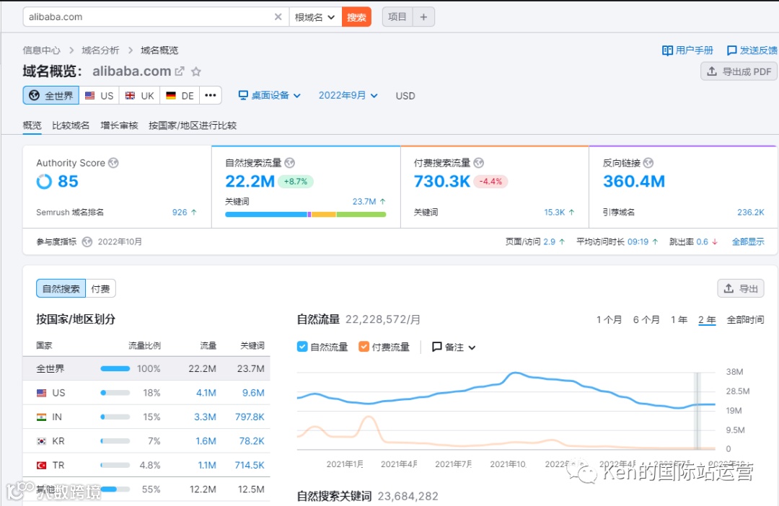Click the 全世界 table row
The height and width of the screenshot is (506, 779).
click(x=146, y=368)
